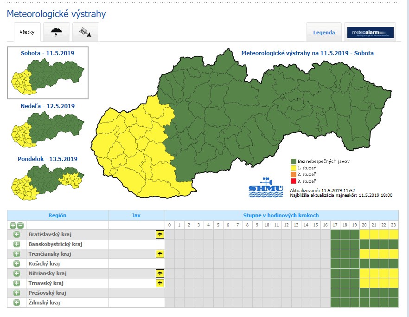Expand the Prešovský kraj row
Image resolution: width=409 pixels, height=317 pixels.
(x=17, y=293)
